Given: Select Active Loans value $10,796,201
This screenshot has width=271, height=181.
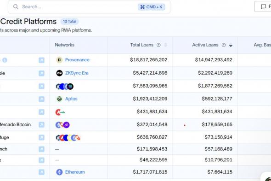Looking at the screenshot, I should click(x=218, y=160).
